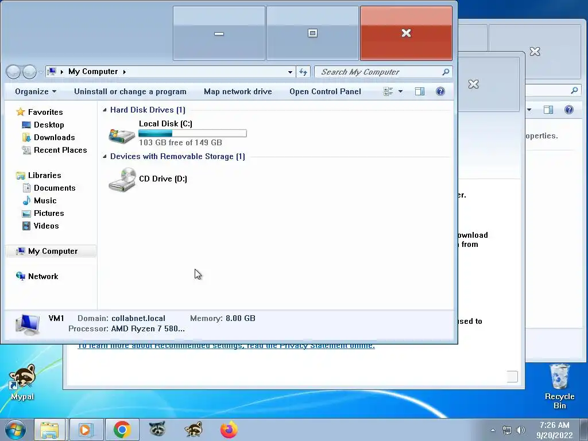Open view options dropdown arrow
Image resolution: width=588 pixels, height=441 pixels.
pos(400,91)
